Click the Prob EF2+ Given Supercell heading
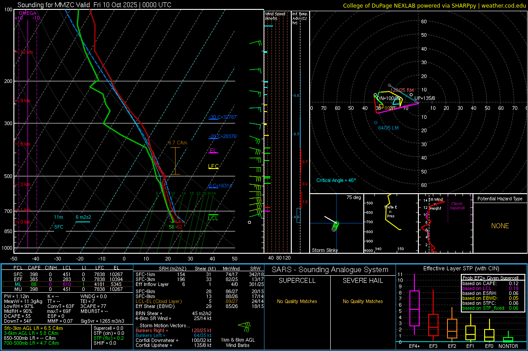 (490, 278)
